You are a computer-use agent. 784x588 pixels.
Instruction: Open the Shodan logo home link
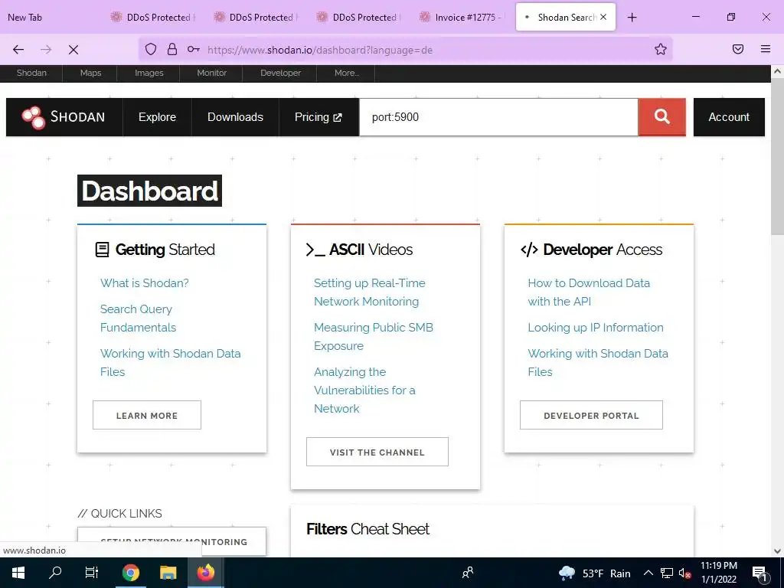(64, 117)
